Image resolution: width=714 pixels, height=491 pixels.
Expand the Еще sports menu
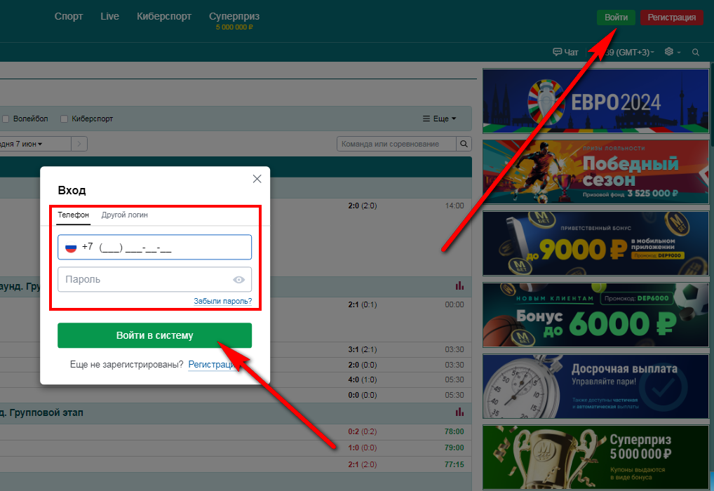[439, 119]
